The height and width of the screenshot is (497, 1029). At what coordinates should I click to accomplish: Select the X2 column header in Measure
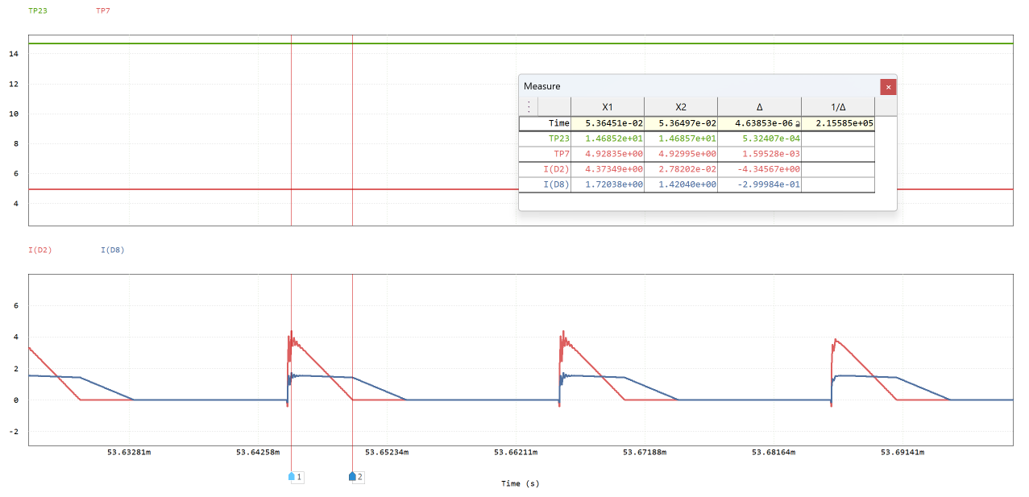coord(680,106)
